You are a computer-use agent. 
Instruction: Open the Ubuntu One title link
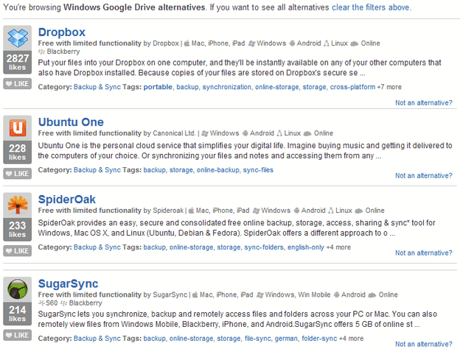[71, 122]
